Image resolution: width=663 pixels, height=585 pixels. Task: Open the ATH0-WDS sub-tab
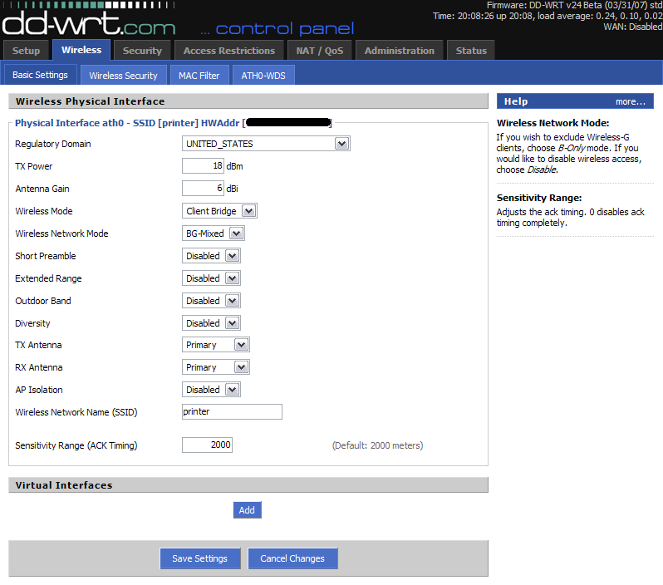[263, 76]
